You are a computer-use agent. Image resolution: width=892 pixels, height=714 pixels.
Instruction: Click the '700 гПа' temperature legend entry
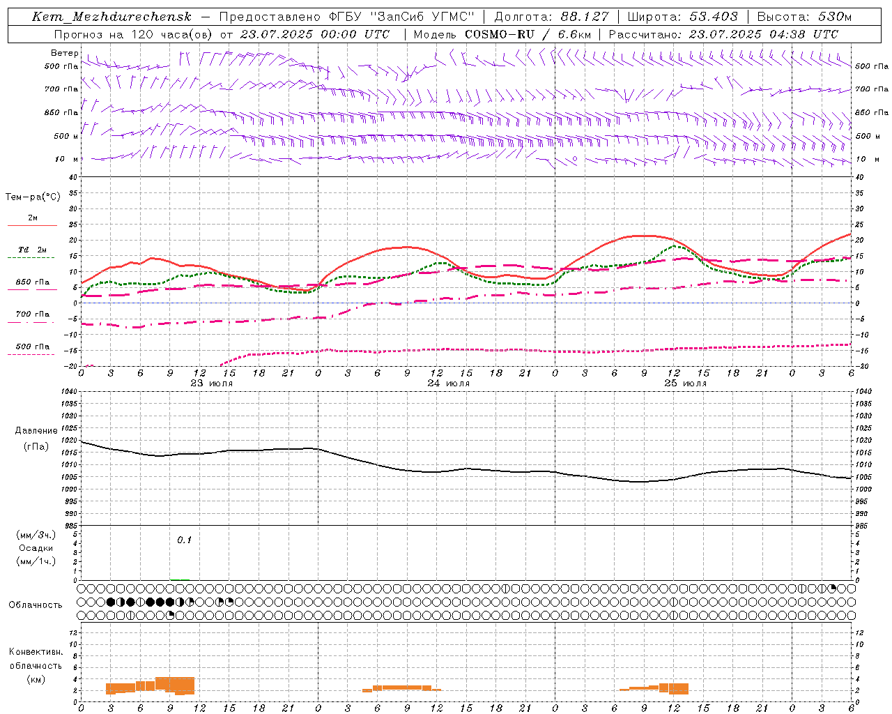pos(32,314)
